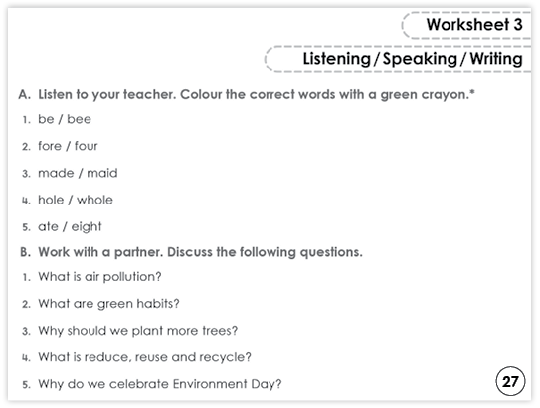Click the word 'be' in item 1
This screenshot has height=408, width=540.
(x=46, y=119)
